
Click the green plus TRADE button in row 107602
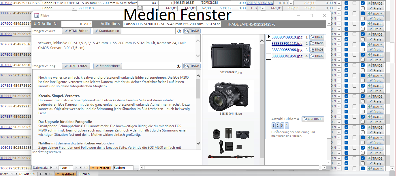coord(375,45)
